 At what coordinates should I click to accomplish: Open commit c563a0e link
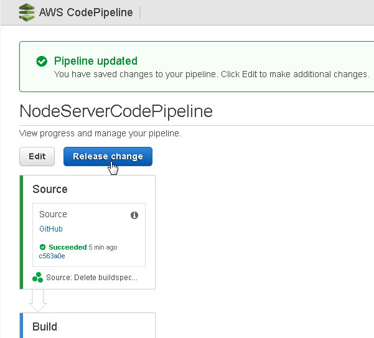point(52,256)
